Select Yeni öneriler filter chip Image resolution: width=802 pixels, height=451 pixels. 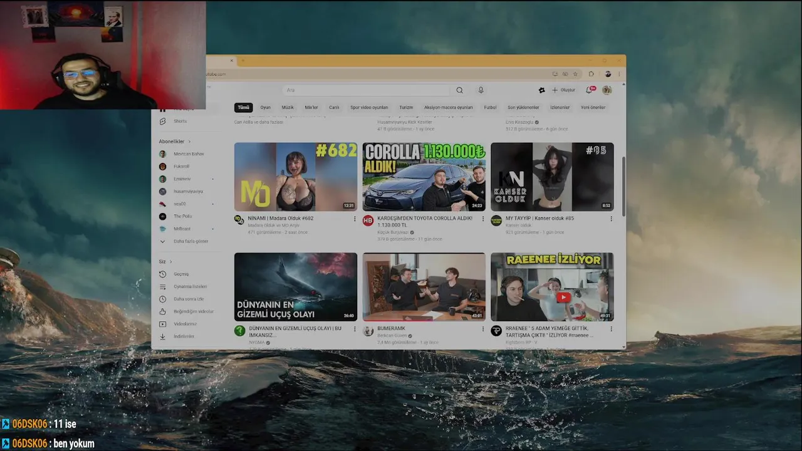pos(593,107)
